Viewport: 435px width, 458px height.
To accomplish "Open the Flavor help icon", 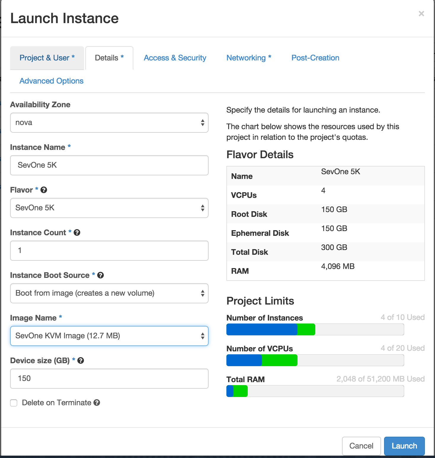I will coord(44,190).
